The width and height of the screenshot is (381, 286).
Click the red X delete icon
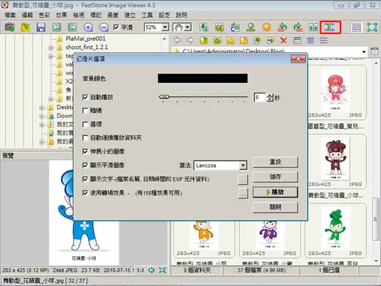(283, 41)
